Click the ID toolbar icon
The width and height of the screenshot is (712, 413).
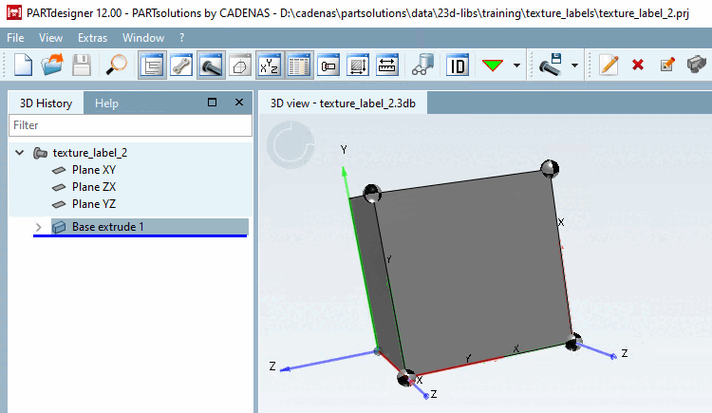coord(458,66)
